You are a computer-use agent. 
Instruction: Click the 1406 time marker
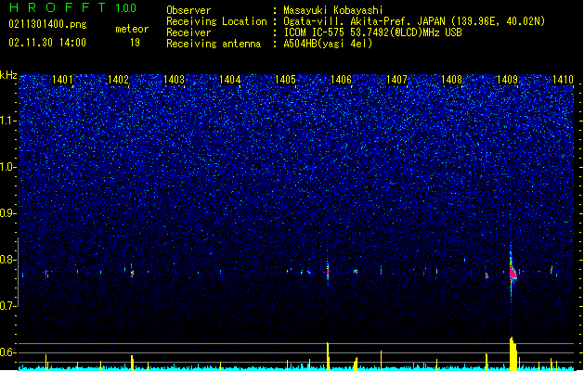pyautogui.click(x=341, y=80)
